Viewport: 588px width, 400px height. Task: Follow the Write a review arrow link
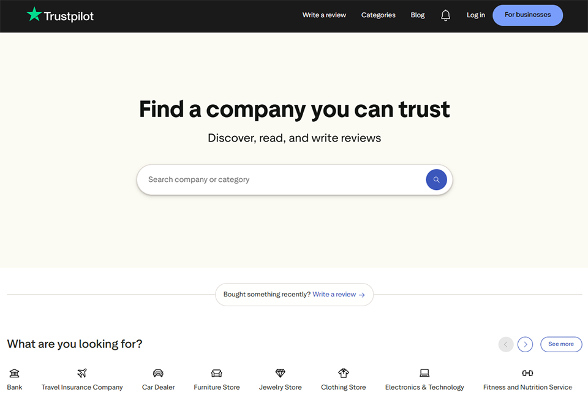pyautogui.click(x=339, y=295)
